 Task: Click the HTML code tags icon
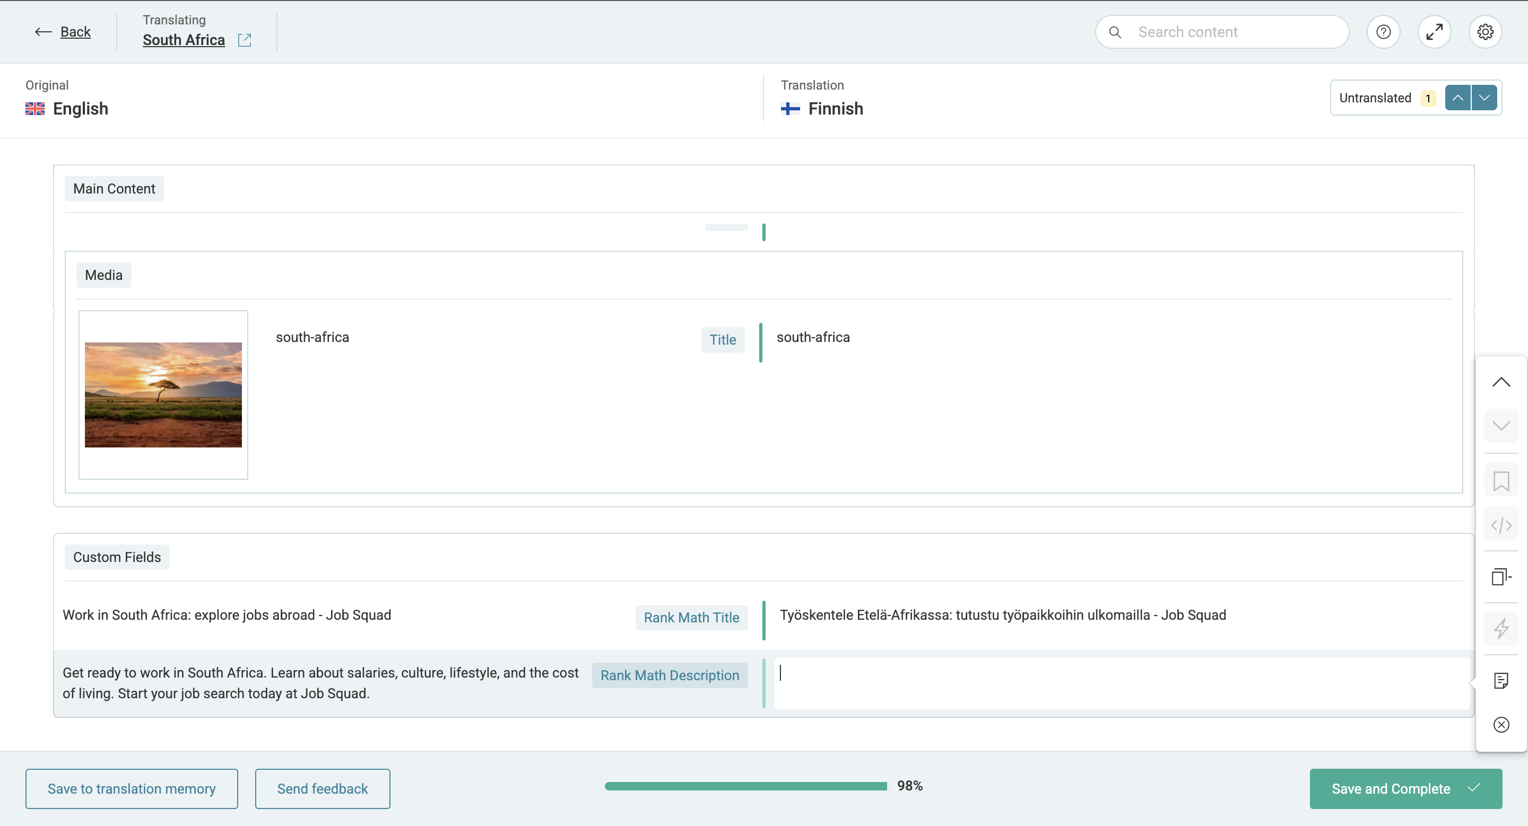tap(1501, 525)
